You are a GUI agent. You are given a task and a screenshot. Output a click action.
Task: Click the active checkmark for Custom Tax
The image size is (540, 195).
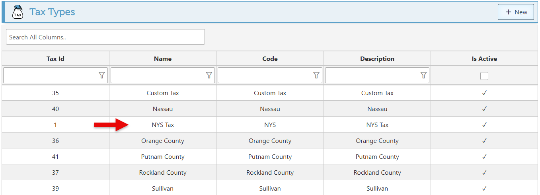[x=484, y=93]
